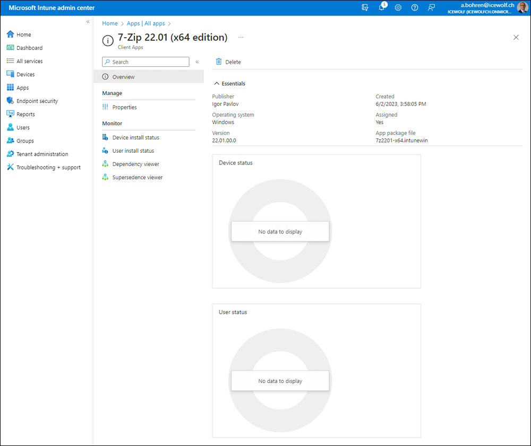Click the version value 22.01.00.0
This screenshot has width=531, height=446.
(224, 141)
